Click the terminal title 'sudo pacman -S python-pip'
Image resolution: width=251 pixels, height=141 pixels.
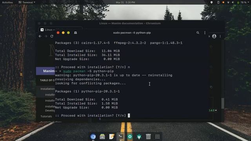(x=132, y=33)
